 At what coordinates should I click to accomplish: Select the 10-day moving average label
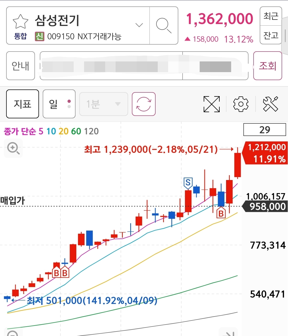[51, 131]
